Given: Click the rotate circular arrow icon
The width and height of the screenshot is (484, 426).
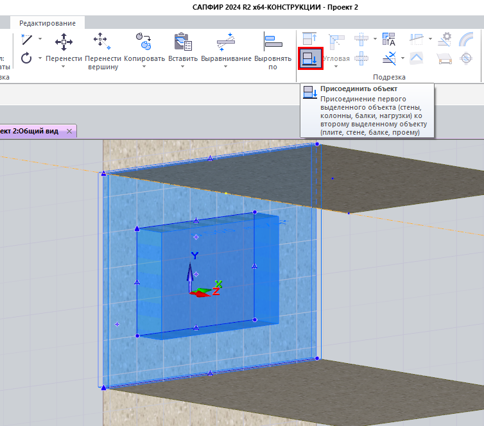Looking at the screenshot, I should (26, 58).
